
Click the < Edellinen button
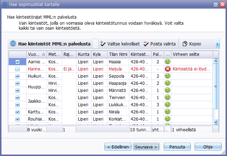coord(118,147)
